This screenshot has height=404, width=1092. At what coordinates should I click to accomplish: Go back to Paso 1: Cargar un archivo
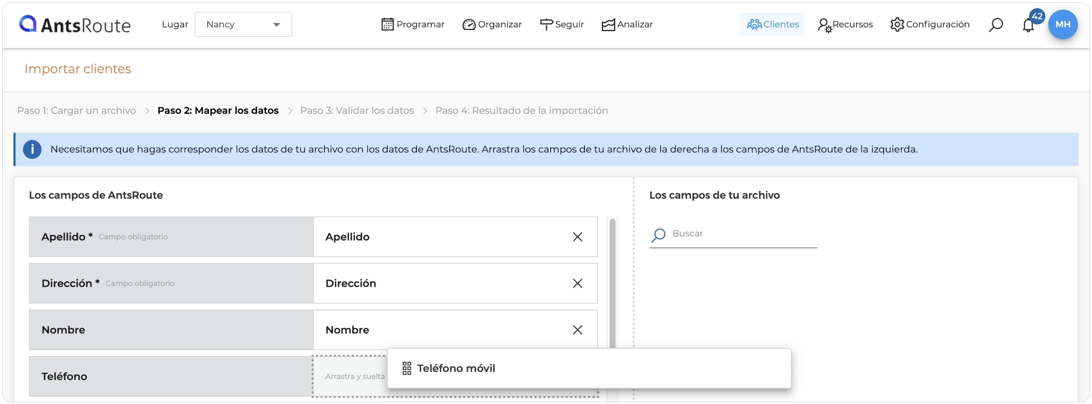tap(77, 110)
